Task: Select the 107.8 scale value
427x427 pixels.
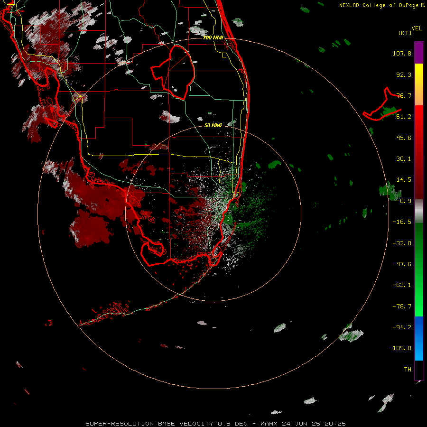Action: click(x=402, y=53)
